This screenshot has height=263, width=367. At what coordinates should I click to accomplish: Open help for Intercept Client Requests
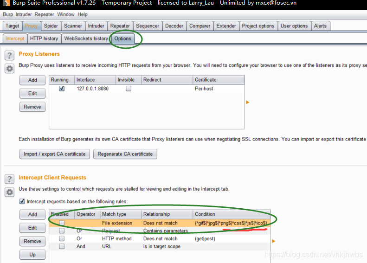click(x=9, y=179)
